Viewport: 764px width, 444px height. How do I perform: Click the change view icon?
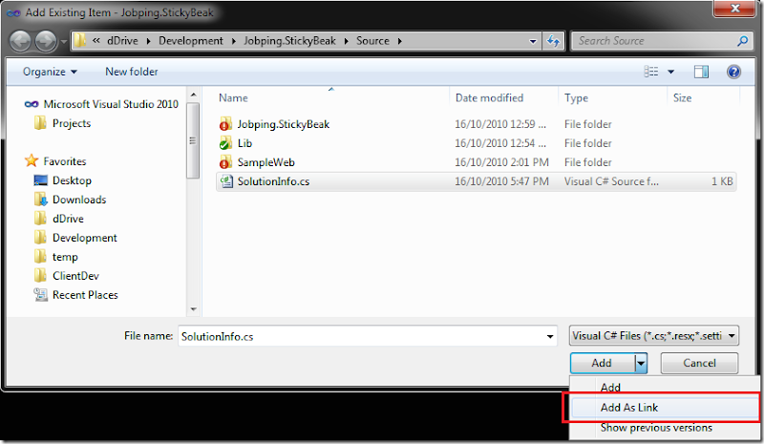(651, 72)
